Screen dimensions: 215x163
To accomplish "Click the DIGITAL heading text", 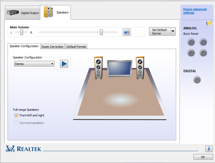I will click(190, 71).
